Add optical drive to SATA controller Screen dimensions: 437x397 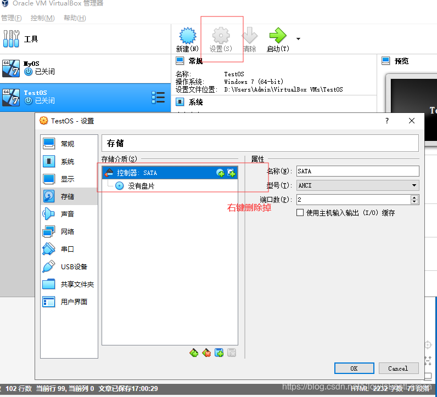click(220, 173)
